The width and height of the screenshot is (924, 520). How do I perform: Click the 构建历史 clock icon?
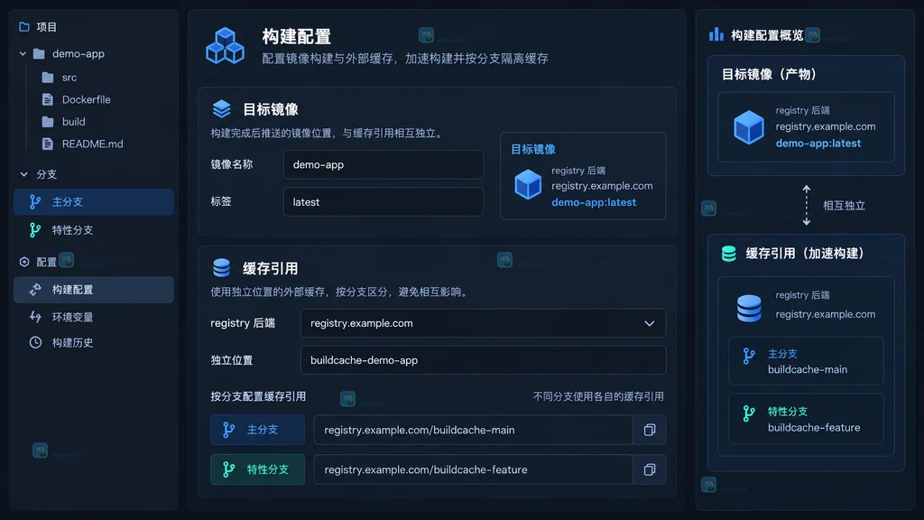[35, 342]
